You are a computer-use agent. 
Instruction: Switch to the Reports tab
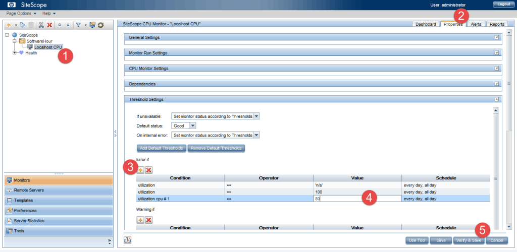[x=497, y=24]
